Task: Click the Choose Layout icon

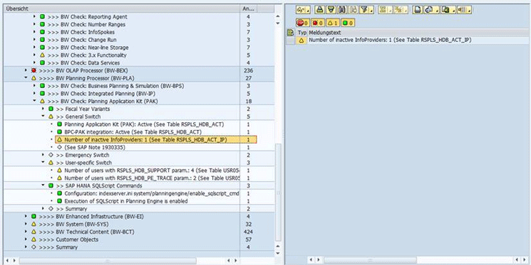Action: click(x=463, y=10)
